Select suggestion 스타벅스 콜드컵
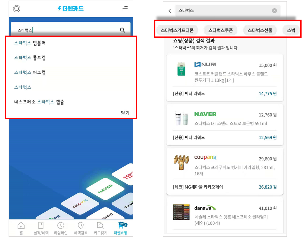The image size is (304, 237). [x=30, y=58]
